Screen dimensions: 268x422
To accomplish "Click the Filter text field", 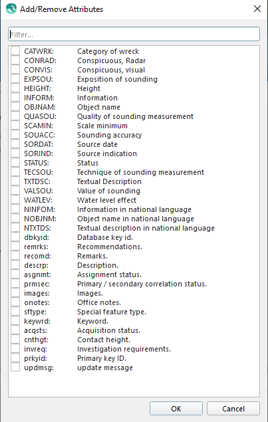I will click(134, 34).
